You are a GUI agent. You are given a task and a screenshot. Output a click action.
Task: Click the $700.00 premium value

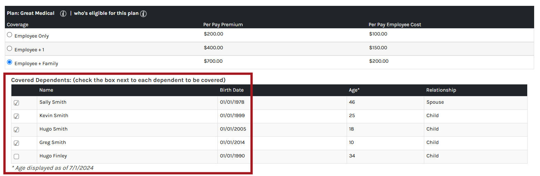tap(213, 61)
